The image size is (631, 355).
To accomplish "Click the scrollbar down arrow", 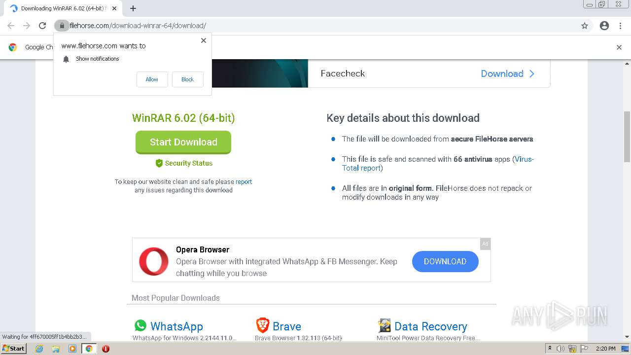I will tap(627, 337).
